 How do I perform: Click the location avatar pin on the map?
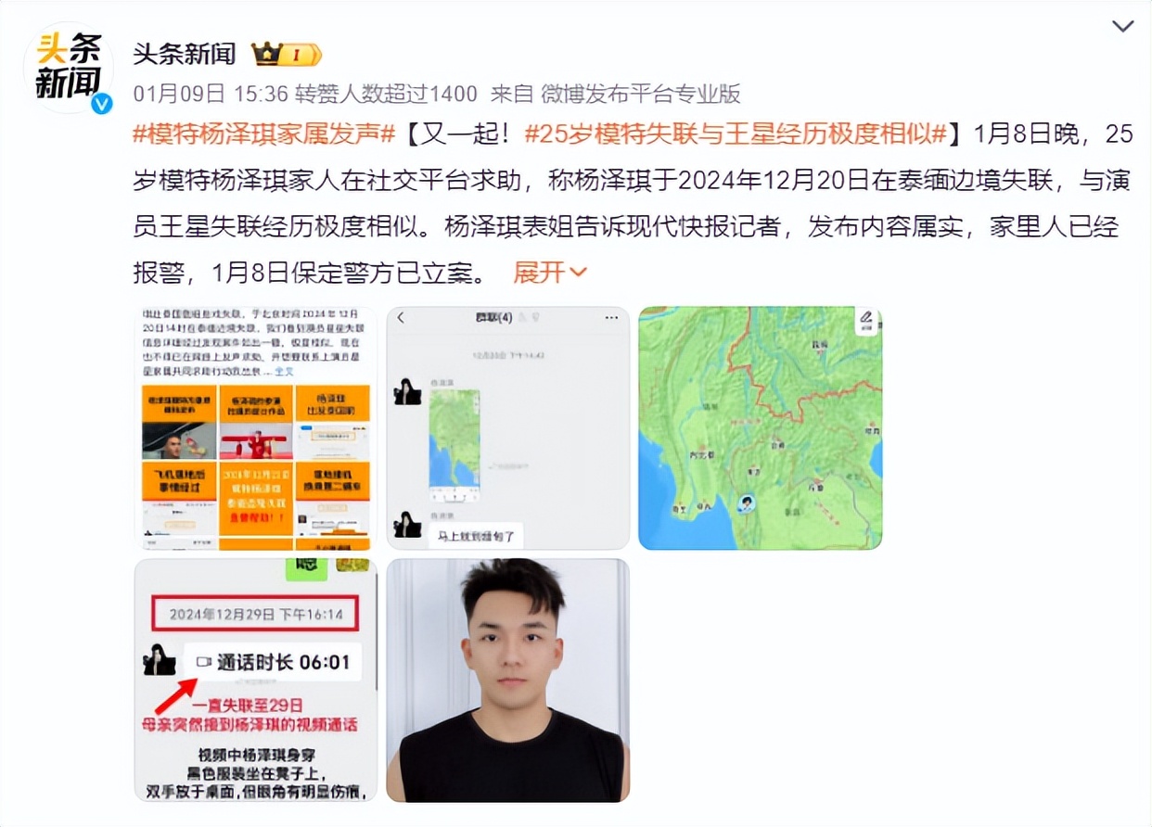[x=747, y=503]
